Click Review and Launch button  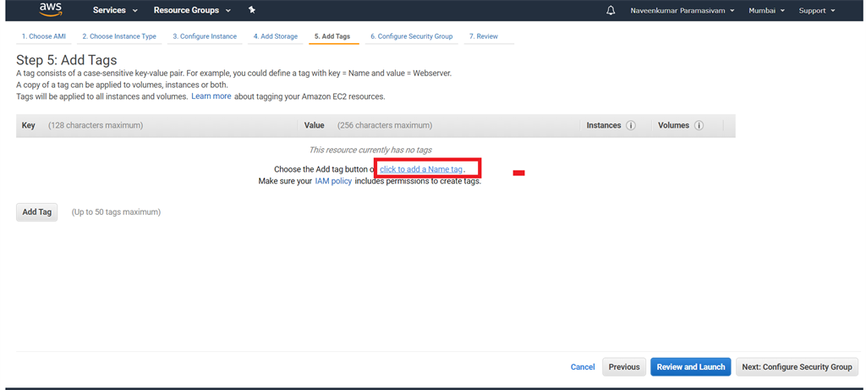coord(691,367)
